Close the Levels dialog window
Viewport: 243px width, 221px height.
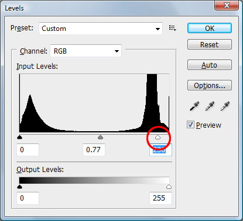[227, 5]
